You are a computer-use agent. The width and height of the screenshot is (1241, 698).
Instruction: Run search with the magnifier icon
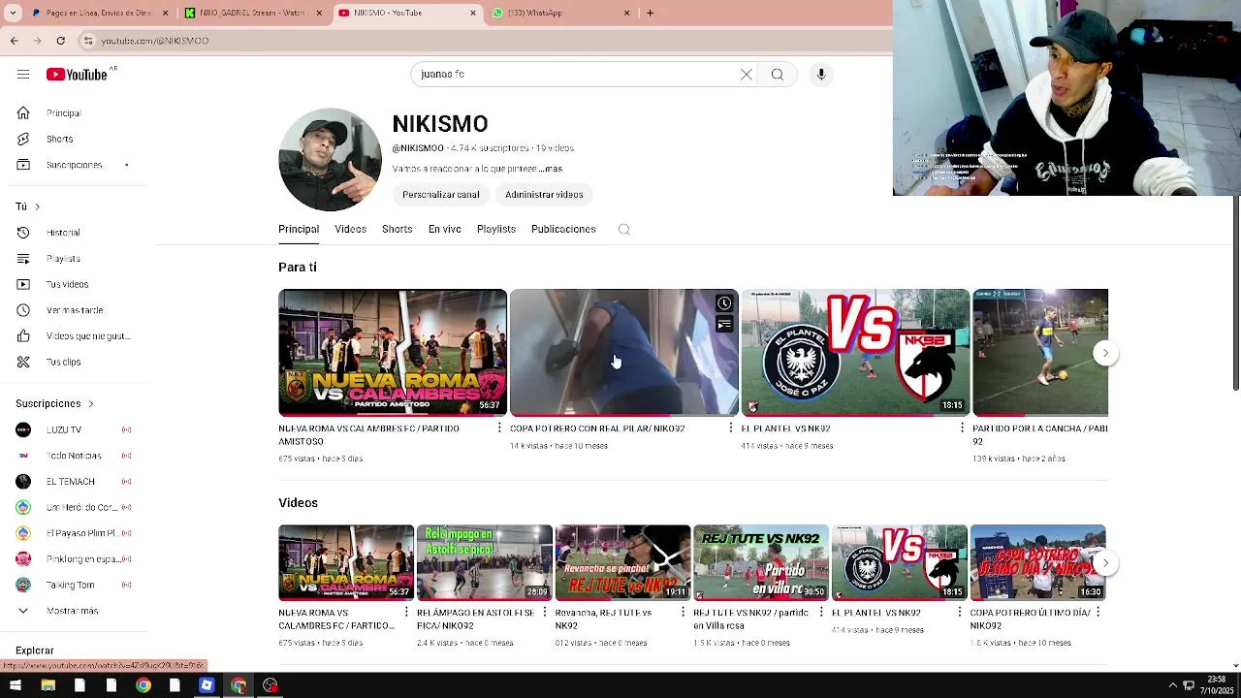pyautogui.click(x=778, y=75)
